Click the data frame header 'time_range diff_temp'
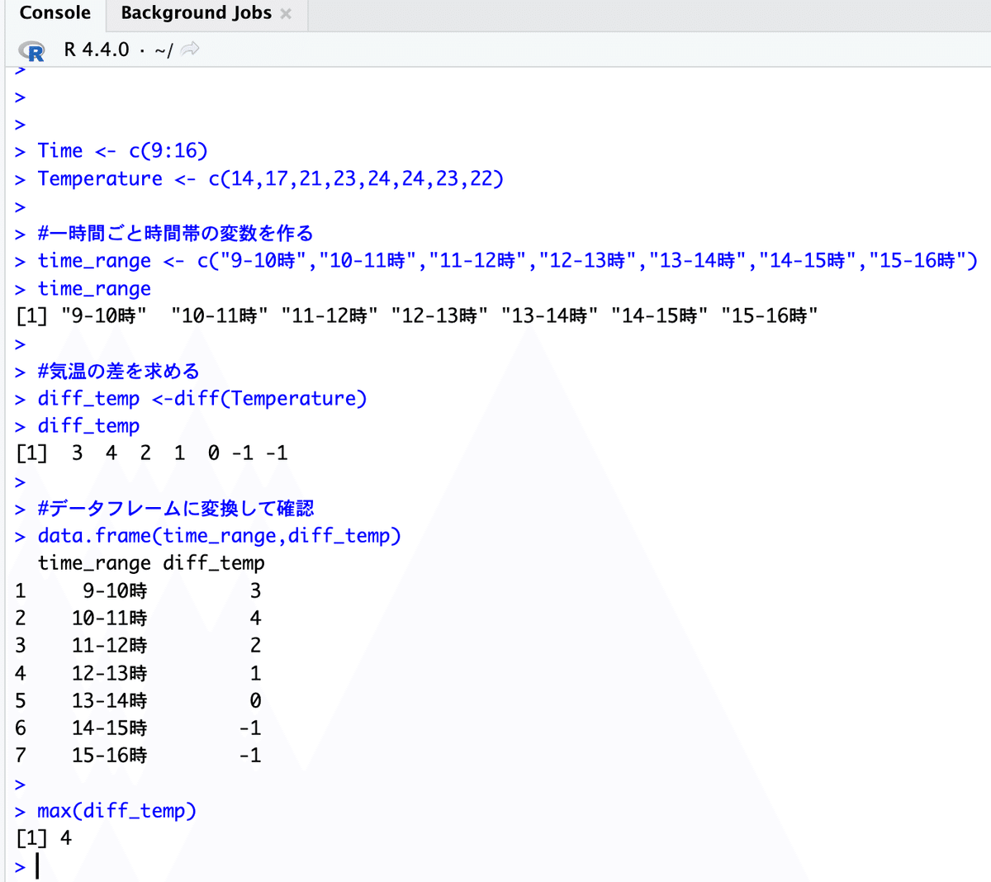Viewport: 991px width, 882px height. 151,563
